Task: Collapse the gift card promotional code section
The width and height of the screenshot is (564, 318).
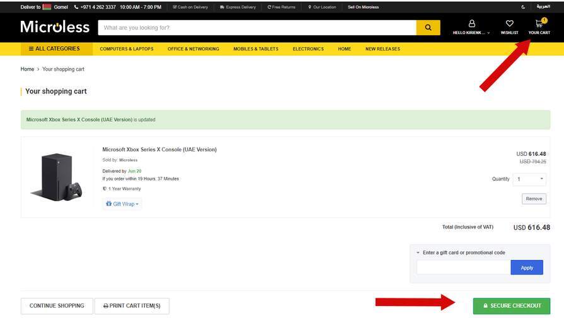Action: (418, 252)
